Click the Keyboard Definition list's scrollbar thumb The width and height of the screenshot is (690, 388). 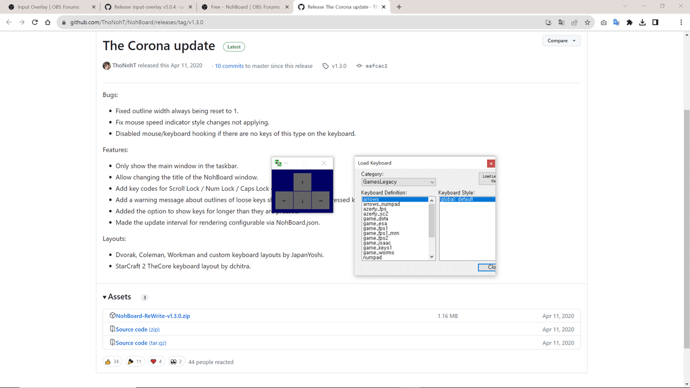432,220
